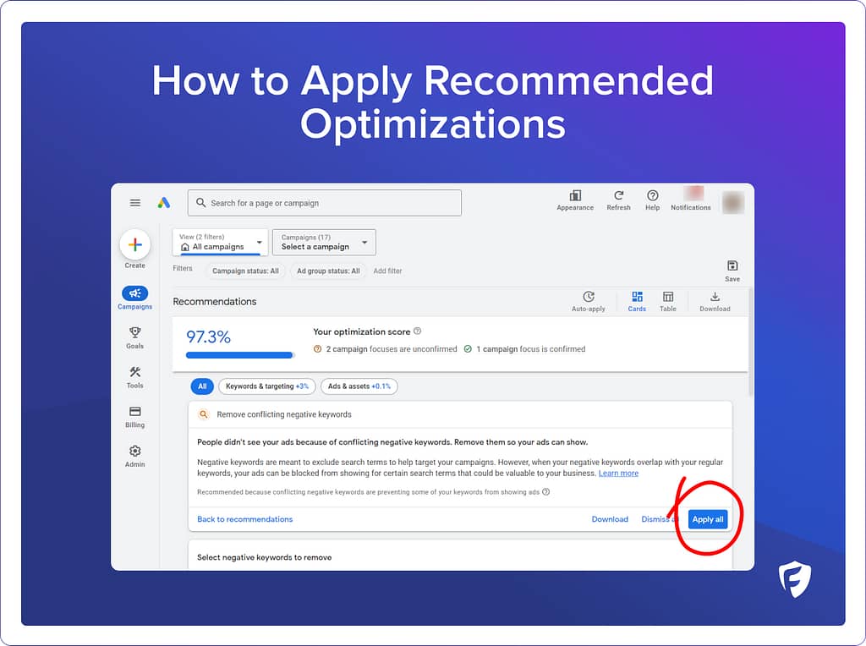Select the Keywords & targeting tab
The image size is (866, 646).
(x=266, y=386)
